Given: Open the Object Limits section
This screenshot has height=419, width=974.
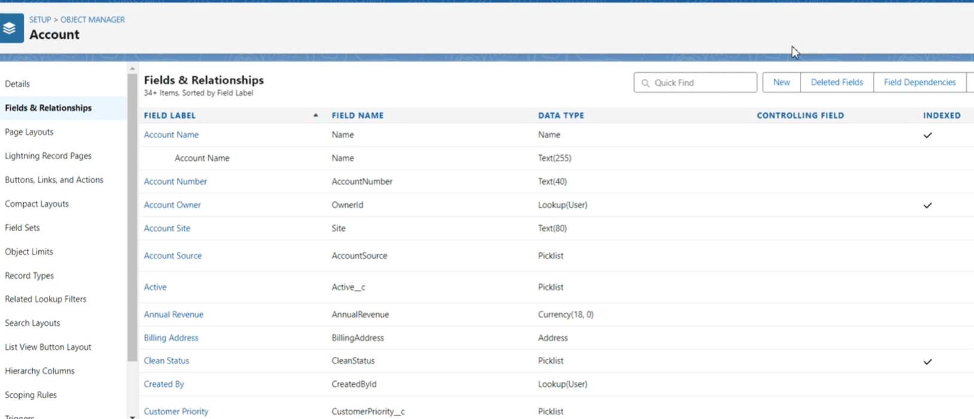Looking at the screenshot, I should click(x=29, y=252).
